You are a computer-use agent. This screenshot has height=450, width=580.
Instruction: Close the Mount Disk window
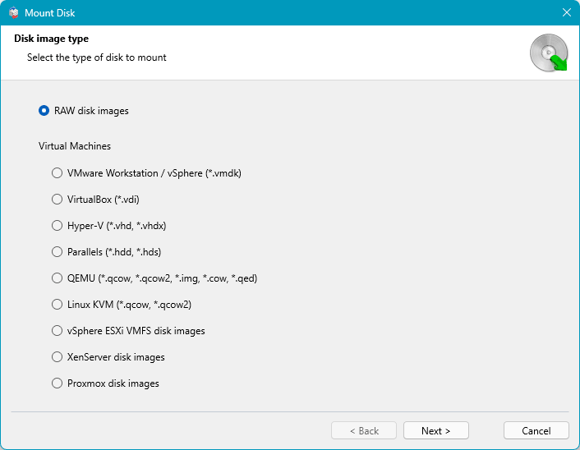coord(566,13)
